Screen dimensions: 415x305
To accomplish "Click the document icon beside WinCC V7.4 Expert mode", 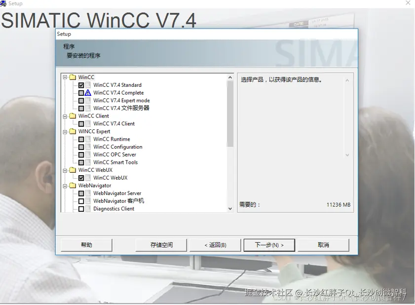I will (88, 101).
